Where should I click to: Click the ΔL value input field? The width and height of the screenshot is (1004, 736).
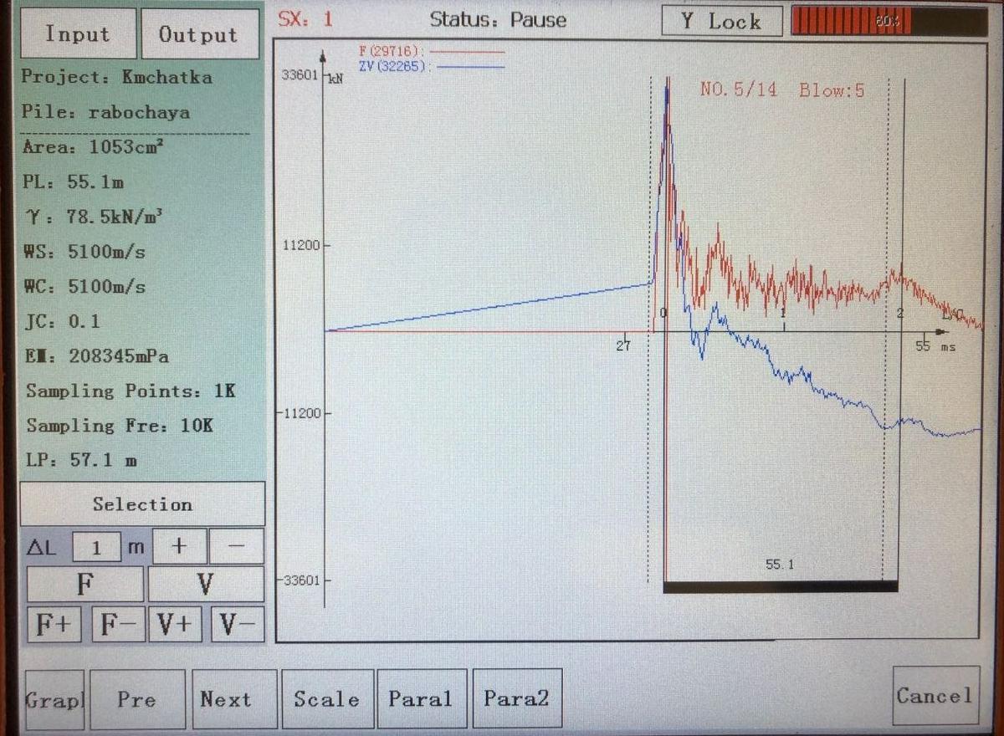coord(96,548)
